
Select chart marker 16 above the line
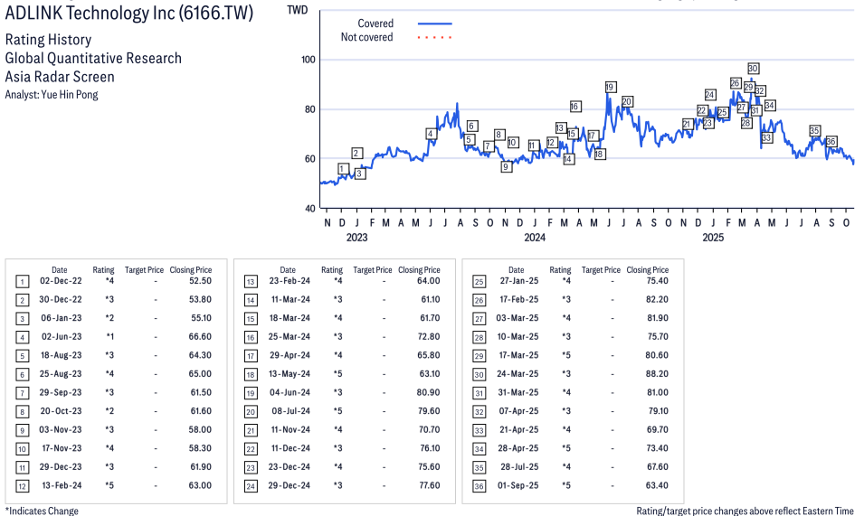click(x=574, y=107)
